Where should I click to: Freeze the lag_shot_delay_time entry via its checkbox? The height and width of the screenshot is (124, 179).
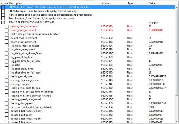(x=7, y=69)
